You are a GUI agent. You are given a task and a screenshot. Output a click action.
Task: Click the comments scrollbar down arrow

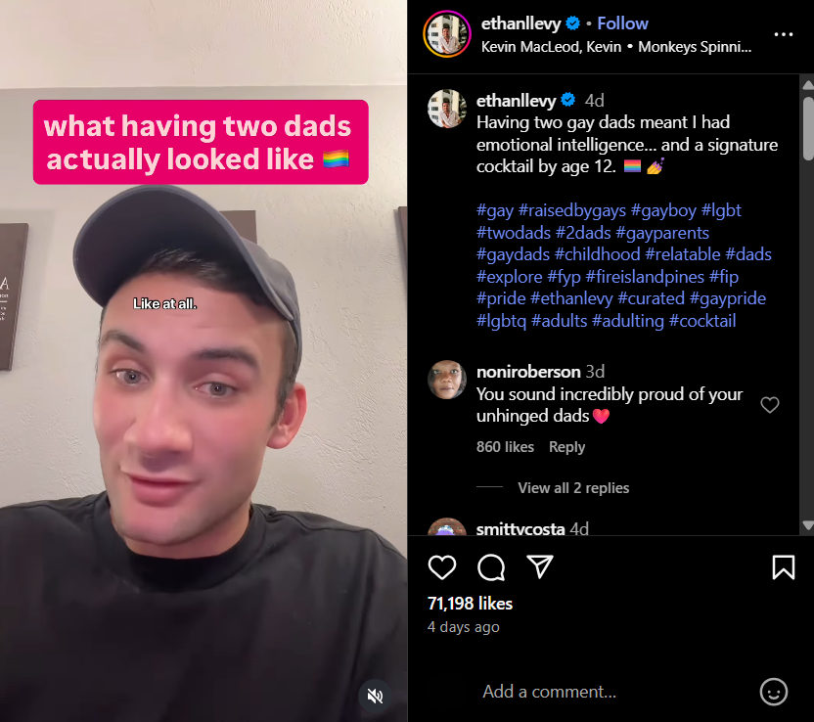pos(807,525)
